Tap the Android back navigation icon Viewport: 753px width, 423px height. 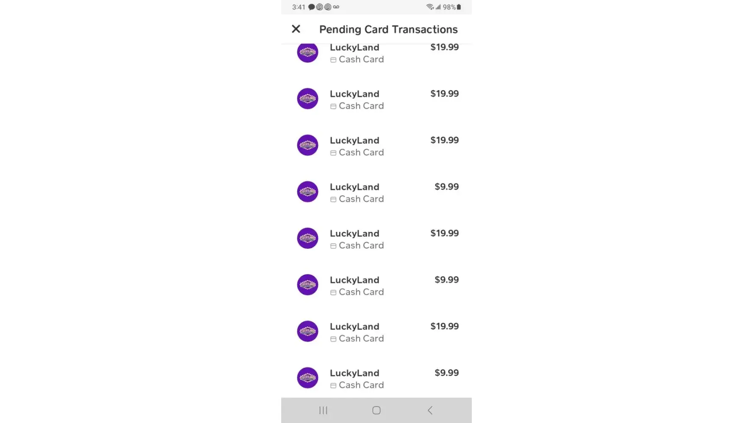pyautogui.click(x=430, y=410)
